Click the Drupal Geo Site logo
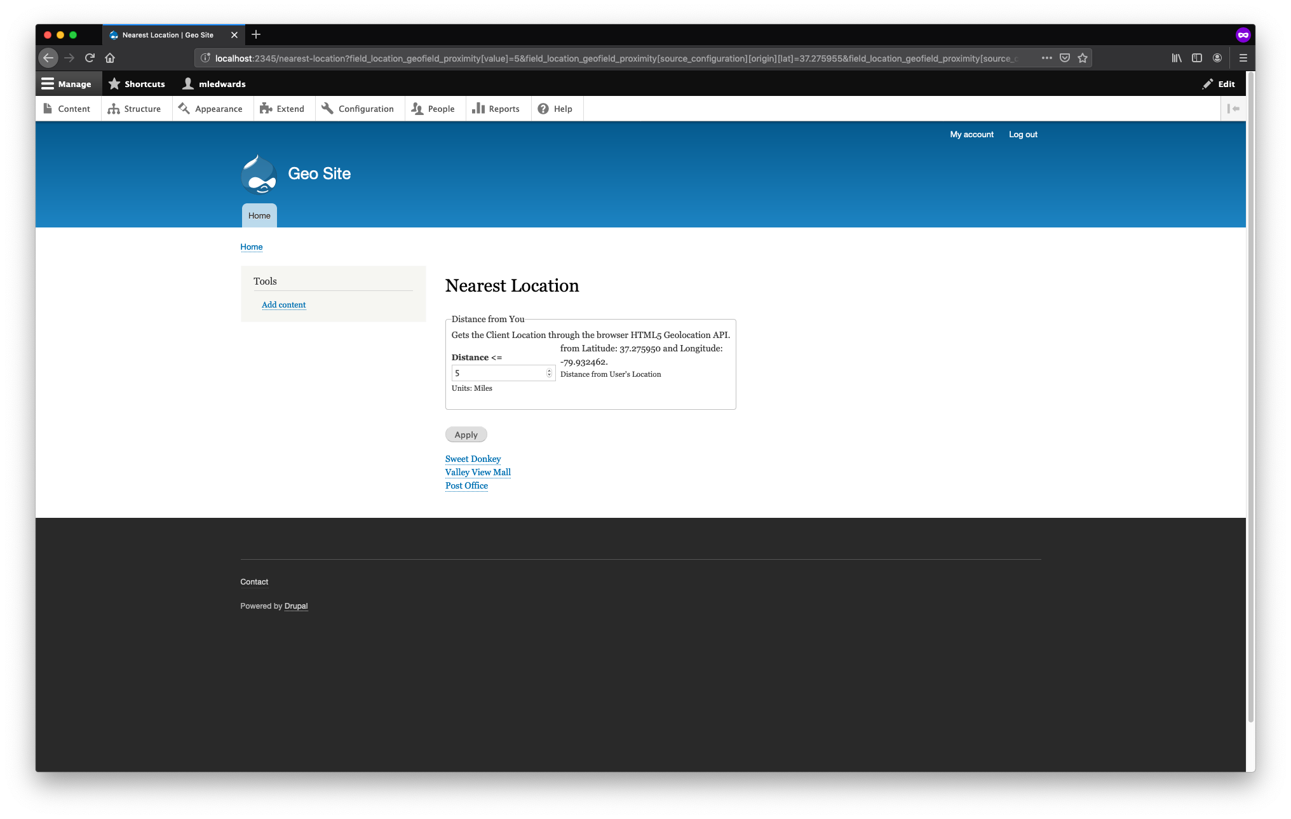 click(259, 174)
